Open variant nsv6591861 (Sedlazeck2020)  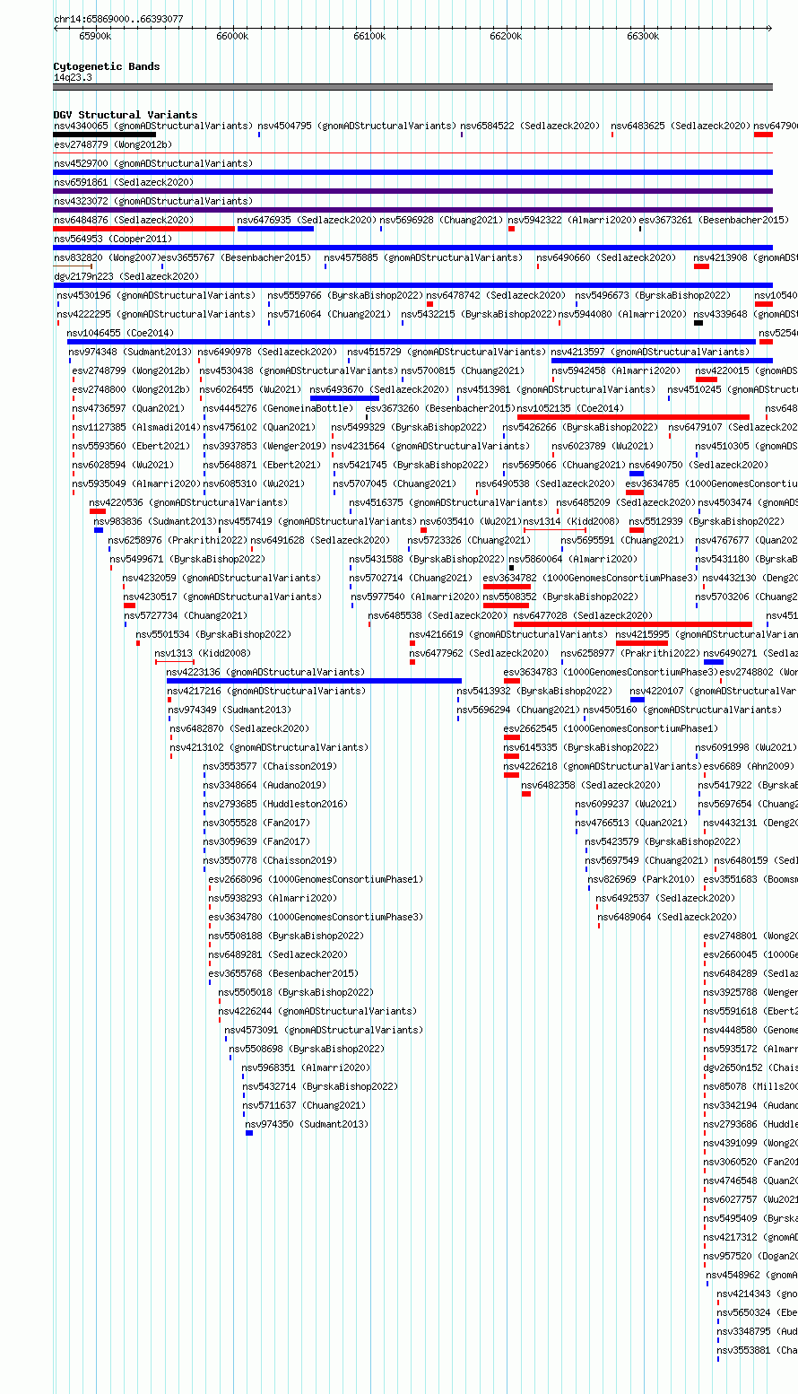pyautogui.click(x=124, y=182)
